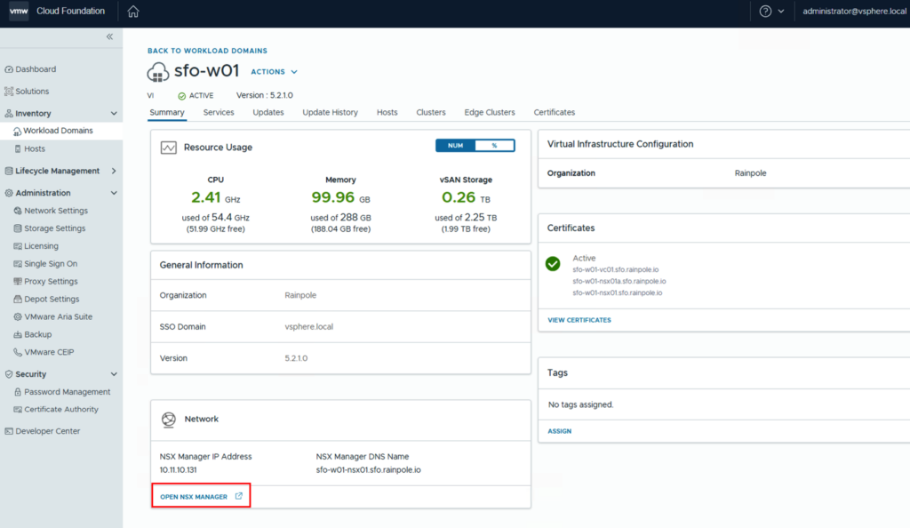
Task: Toggle resource usage to percent view
Action: coord(494,146)
